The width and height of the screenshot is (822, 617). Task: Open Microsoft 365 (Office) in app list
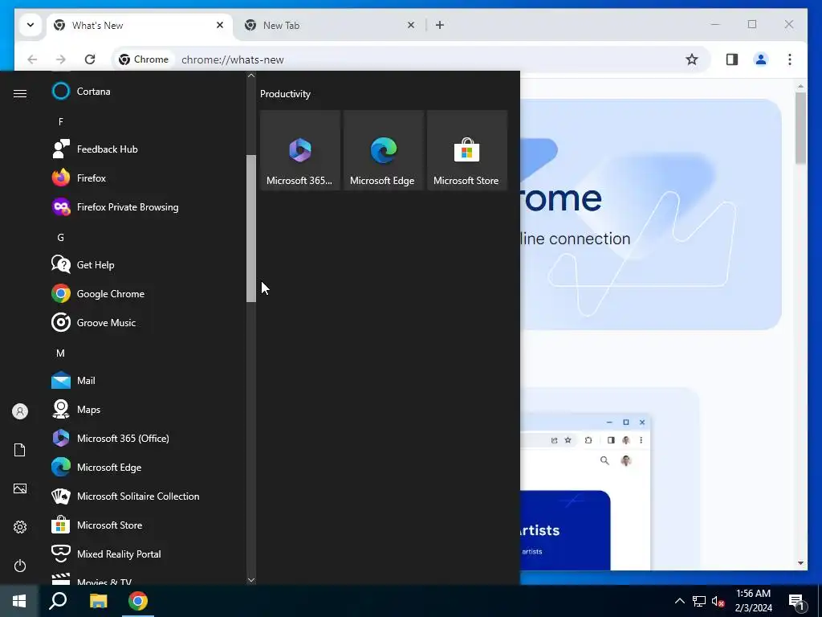pos(147,438)
